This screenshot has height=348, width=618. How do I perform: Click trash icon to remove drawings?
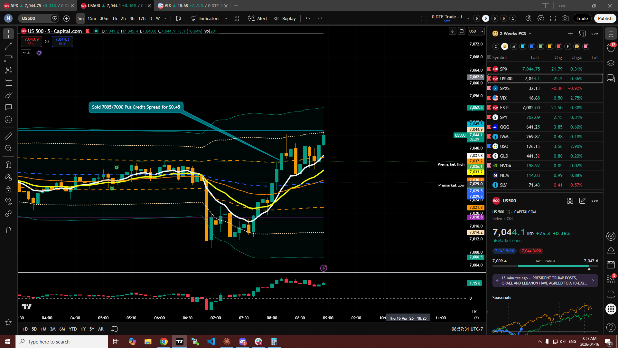click(x=8, y=230)
